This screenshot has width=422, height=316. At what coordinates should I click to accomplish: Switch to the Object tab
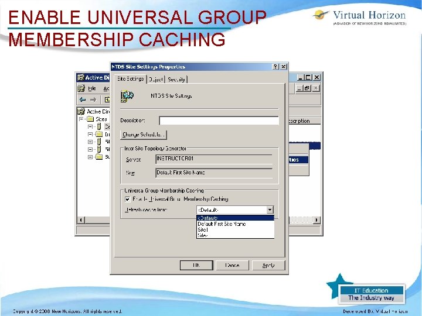click(x=156, y=79)
